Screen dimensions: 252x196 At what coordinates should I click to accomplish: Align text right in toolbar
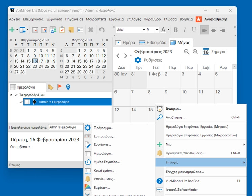[x=223, y=30]
